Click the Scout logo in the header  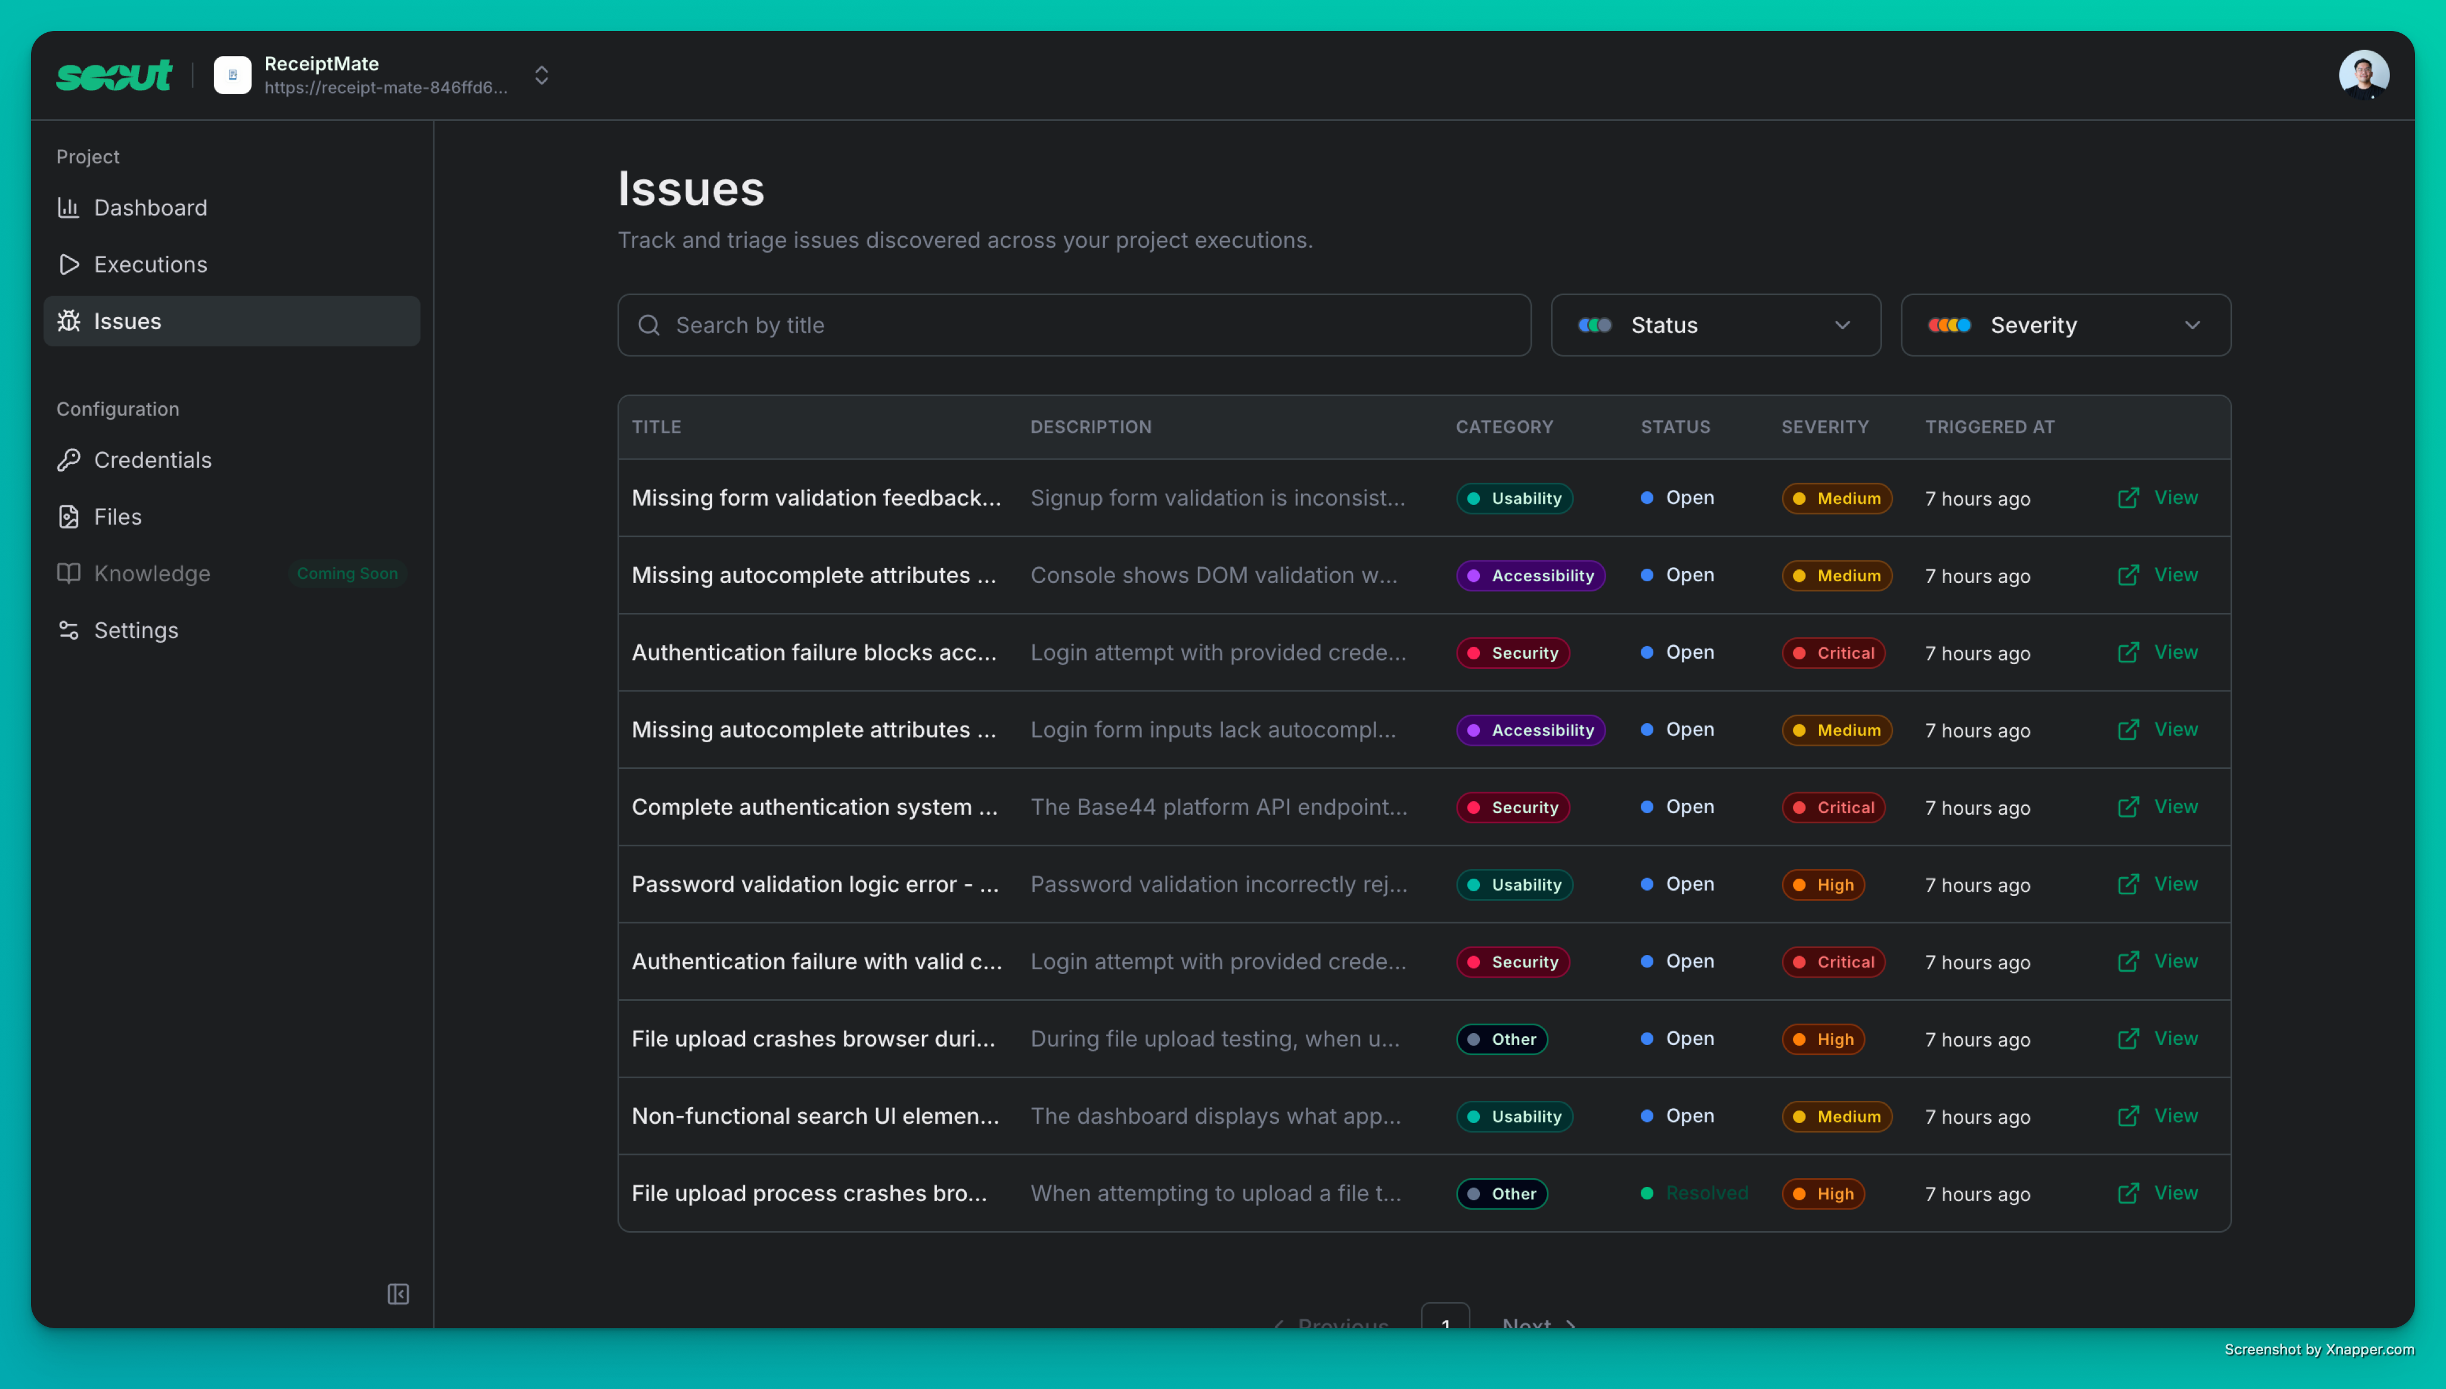click(x=113, y=75)
